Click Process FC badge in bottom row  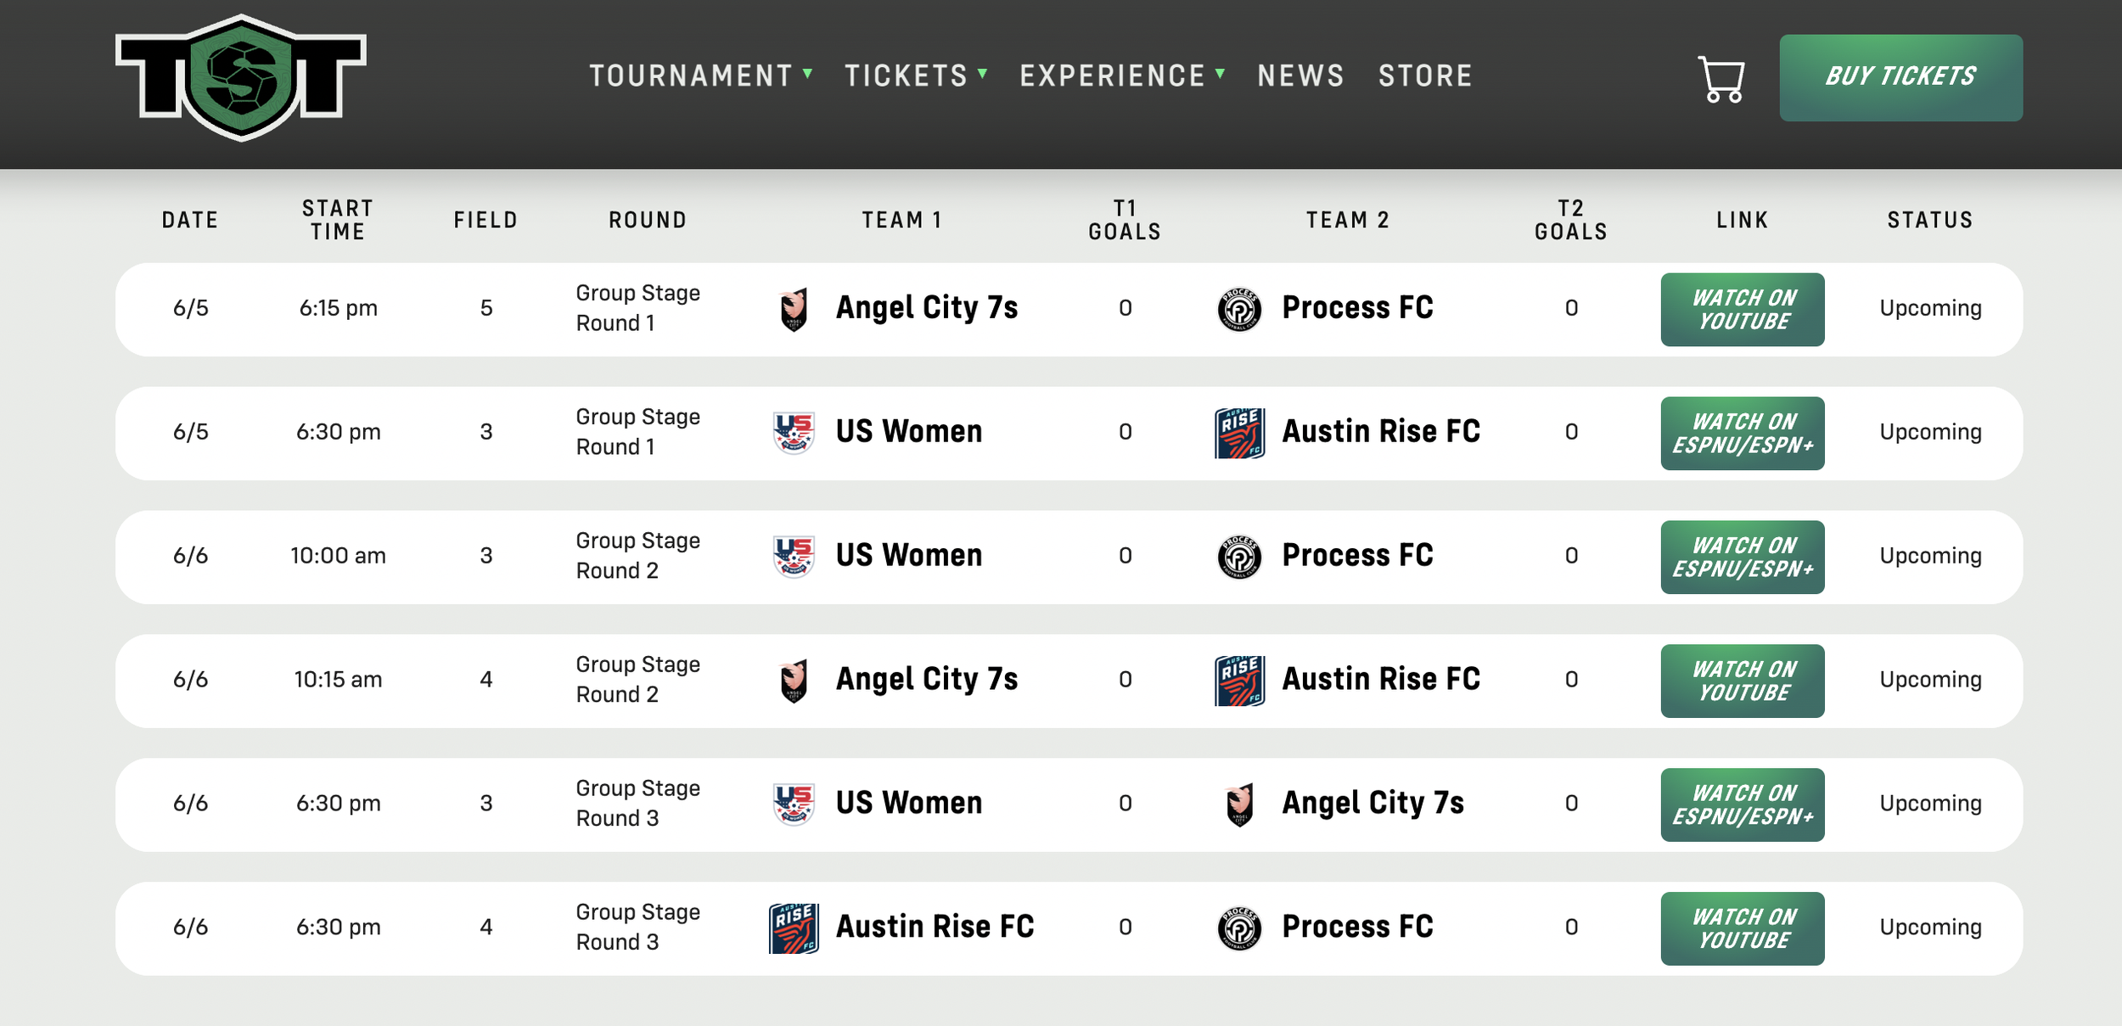click(1239, 928)
